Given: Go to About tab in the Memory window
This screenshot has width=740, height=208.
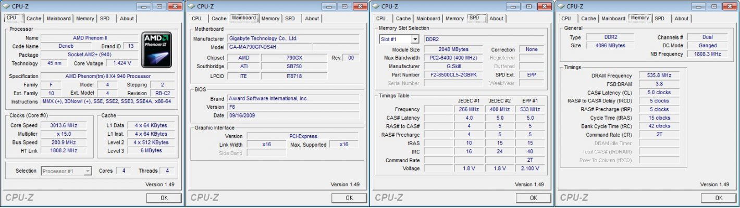Looking at the screenshot, I should point(681,18).
